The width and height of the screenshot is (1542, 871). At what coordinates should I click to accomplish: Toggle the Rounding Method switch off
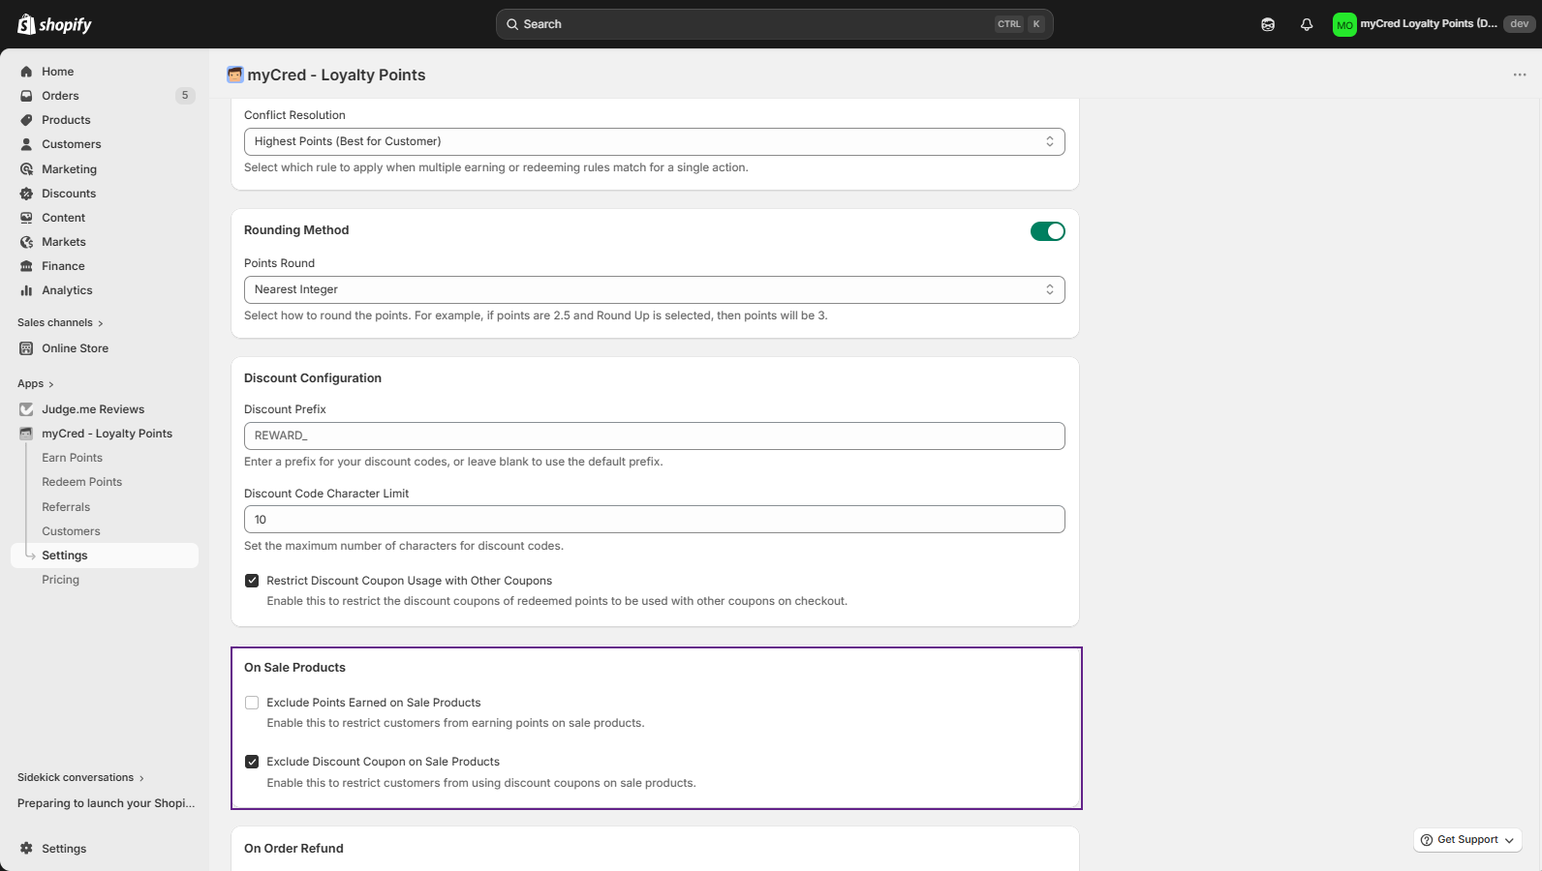pyautogui.click(x=1047, y=231)
